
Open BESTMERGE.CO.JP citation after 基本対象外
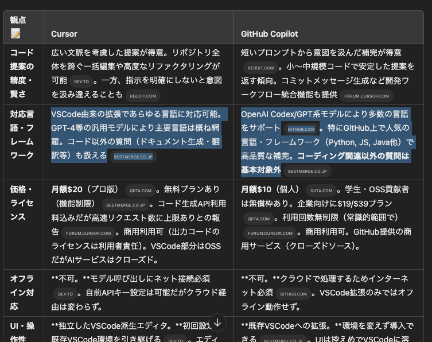(x=307, y=171)
